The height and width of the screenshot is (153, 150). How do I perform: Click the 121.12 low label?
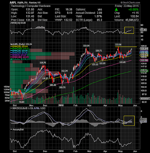click(95, 64)
